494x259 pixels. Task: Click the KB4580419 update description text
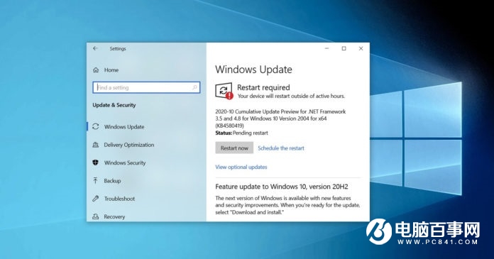(280, 119)
